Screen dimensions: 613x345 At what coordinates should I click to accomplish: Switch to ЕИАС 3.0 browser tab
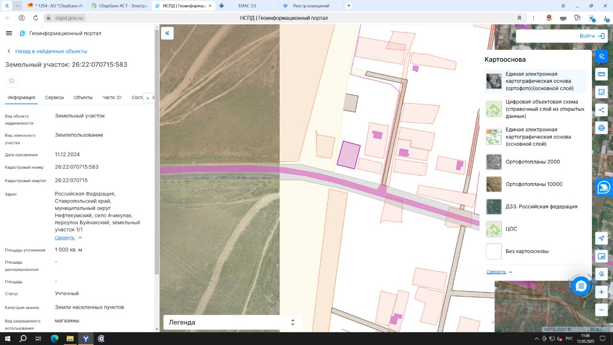tap(247, 6)
